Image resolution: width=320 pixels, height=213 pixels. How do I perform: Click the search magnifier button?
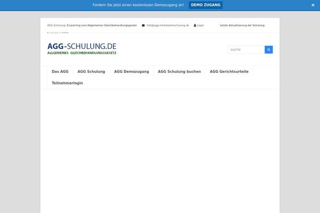click(269, 50)
